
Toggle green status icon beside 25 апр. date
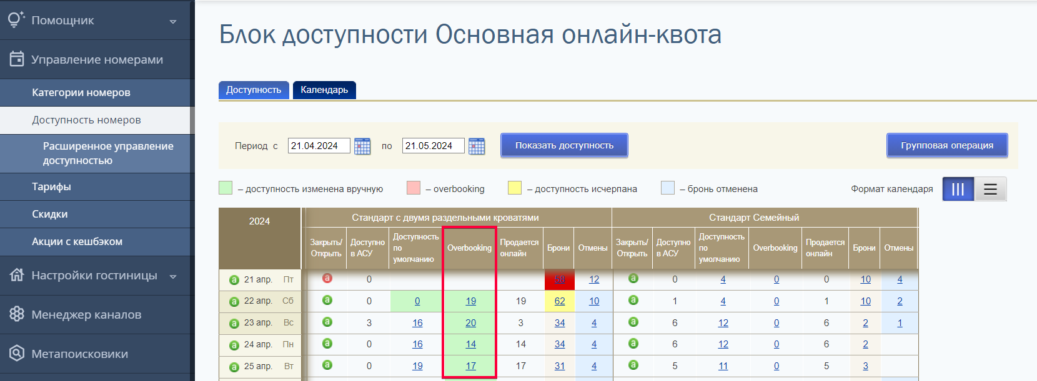click(x=234, y=367)
